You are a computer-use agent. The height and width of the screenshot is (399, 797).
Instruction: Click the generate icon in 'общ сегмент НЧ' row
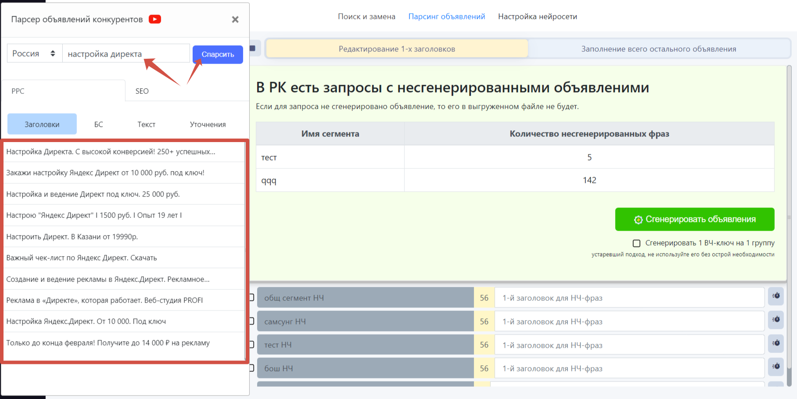[776, 296]
